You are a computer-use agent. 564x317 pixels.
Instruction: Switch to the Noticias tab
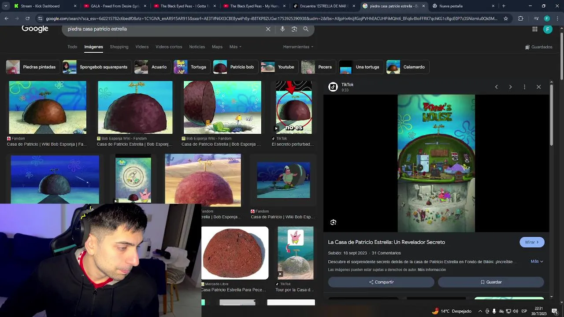pyautogui.click(x=197, y=47)
